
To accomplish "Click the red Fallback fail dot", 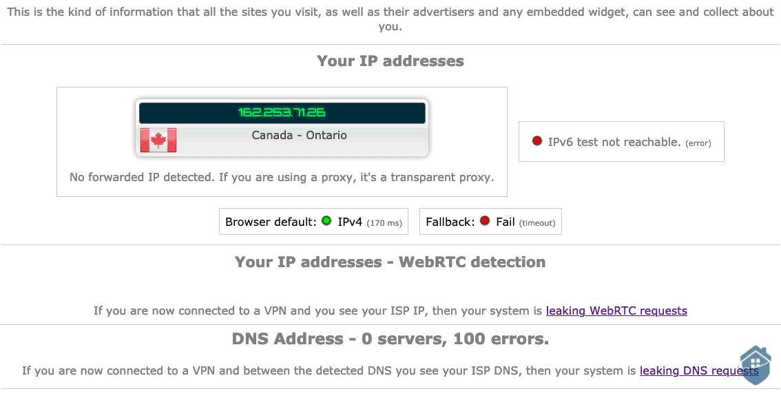I will pyautogui.click(x=485, y=221).
